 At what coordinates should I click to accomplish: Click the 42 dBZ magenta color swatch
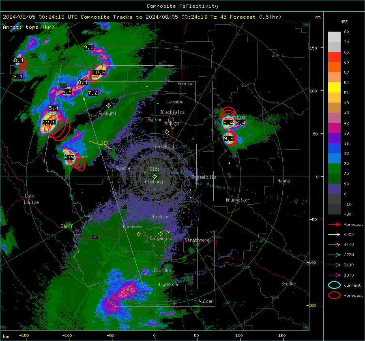pos(334,128)
